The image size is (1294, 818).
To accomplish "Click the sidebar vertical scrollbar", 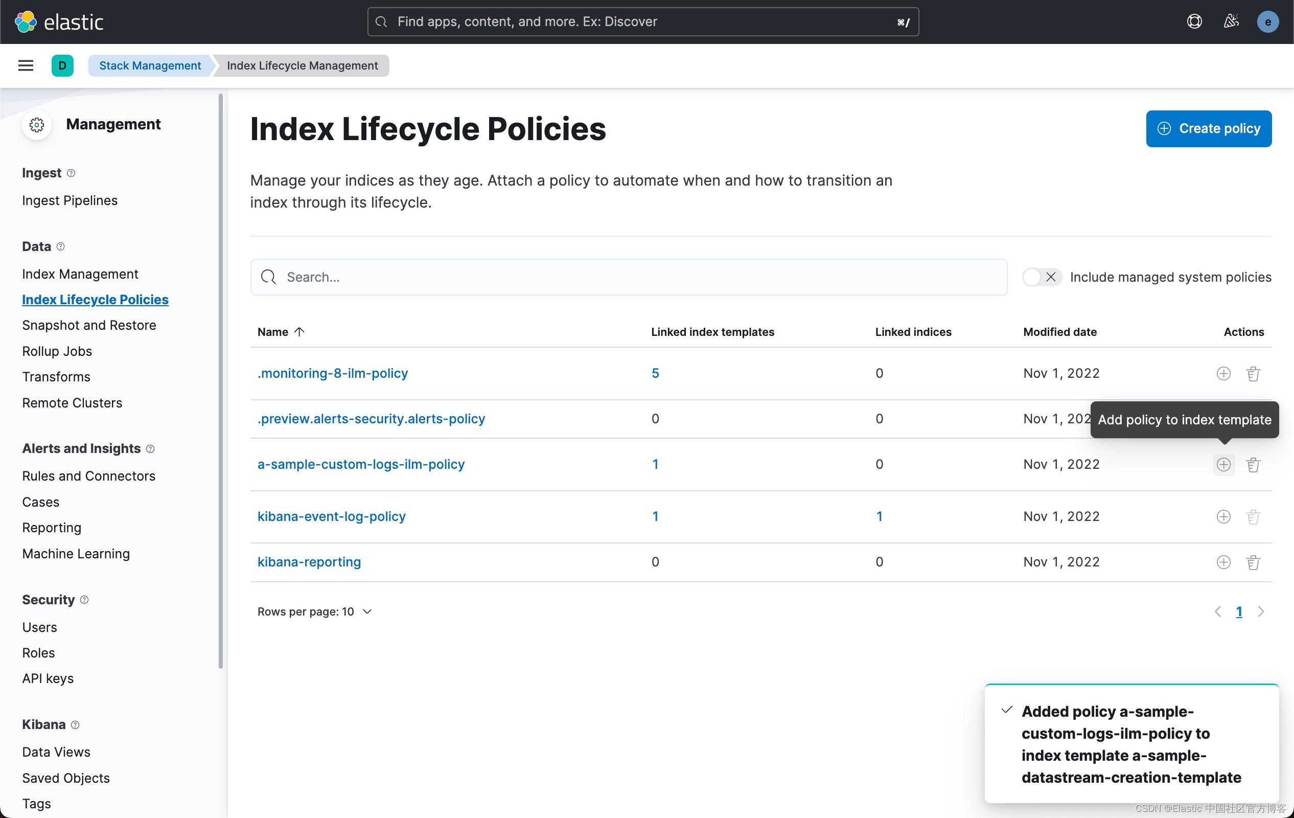I will [x=221, y=381].
